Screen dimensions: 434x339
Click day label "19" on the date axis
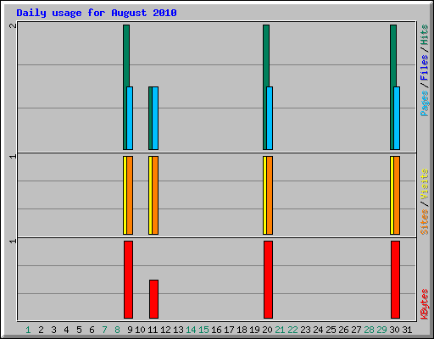pos(254,330)
